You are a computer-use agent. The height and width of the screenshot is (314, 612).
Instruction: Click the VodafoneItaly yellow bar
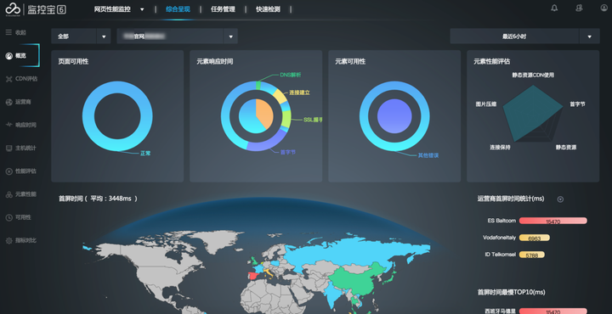click(x=535, y=238)
